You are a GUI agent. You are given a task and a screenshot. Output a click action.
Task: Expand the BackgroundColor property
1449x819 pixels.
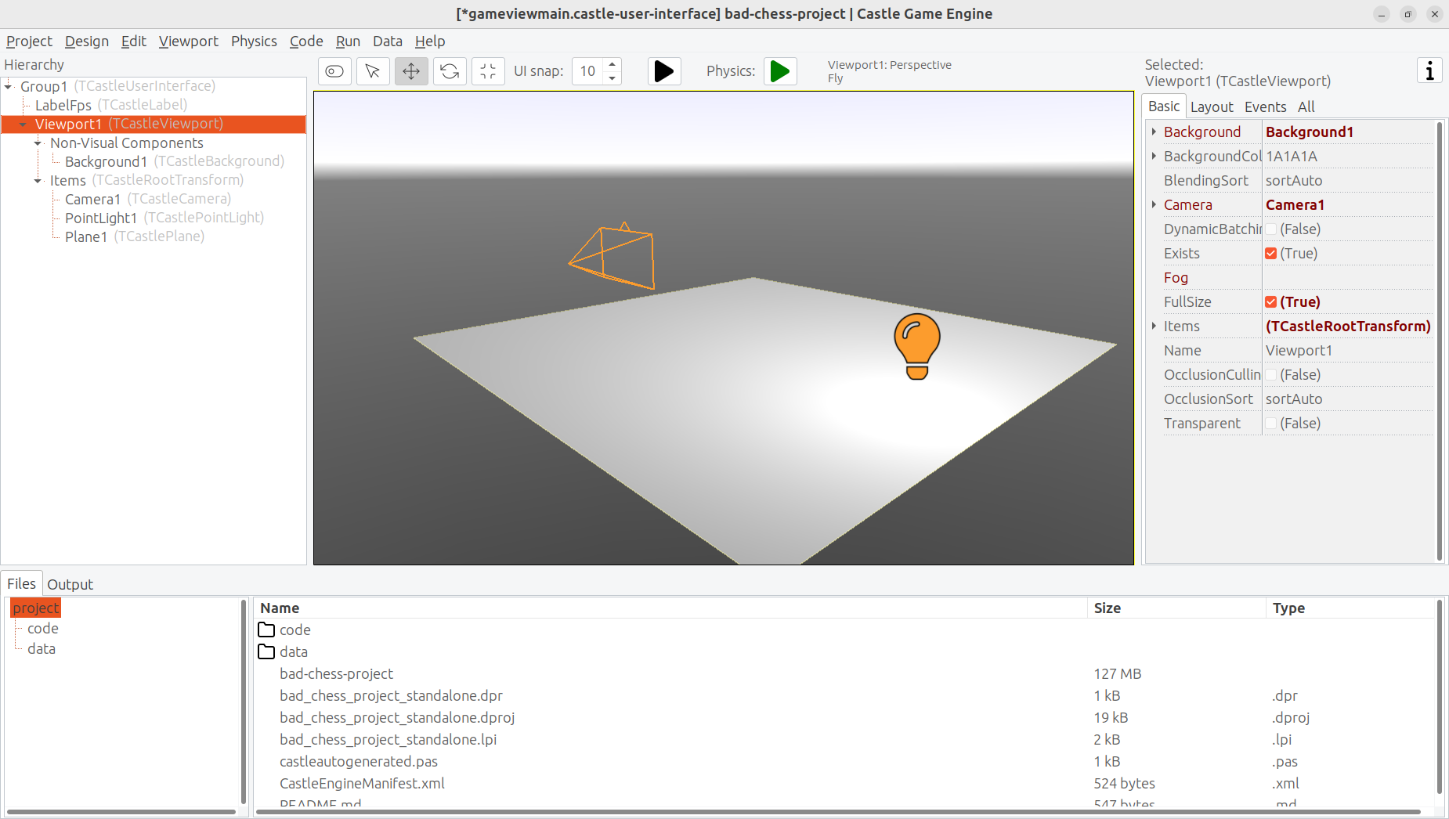(1154, 156)
